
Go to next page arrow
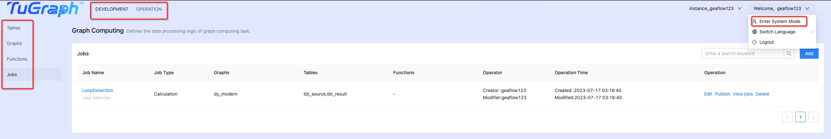[813, 117]
